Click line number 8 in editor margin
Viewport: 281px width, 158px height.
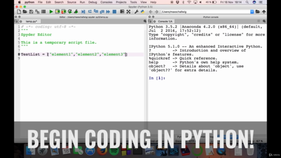[19, 54]
